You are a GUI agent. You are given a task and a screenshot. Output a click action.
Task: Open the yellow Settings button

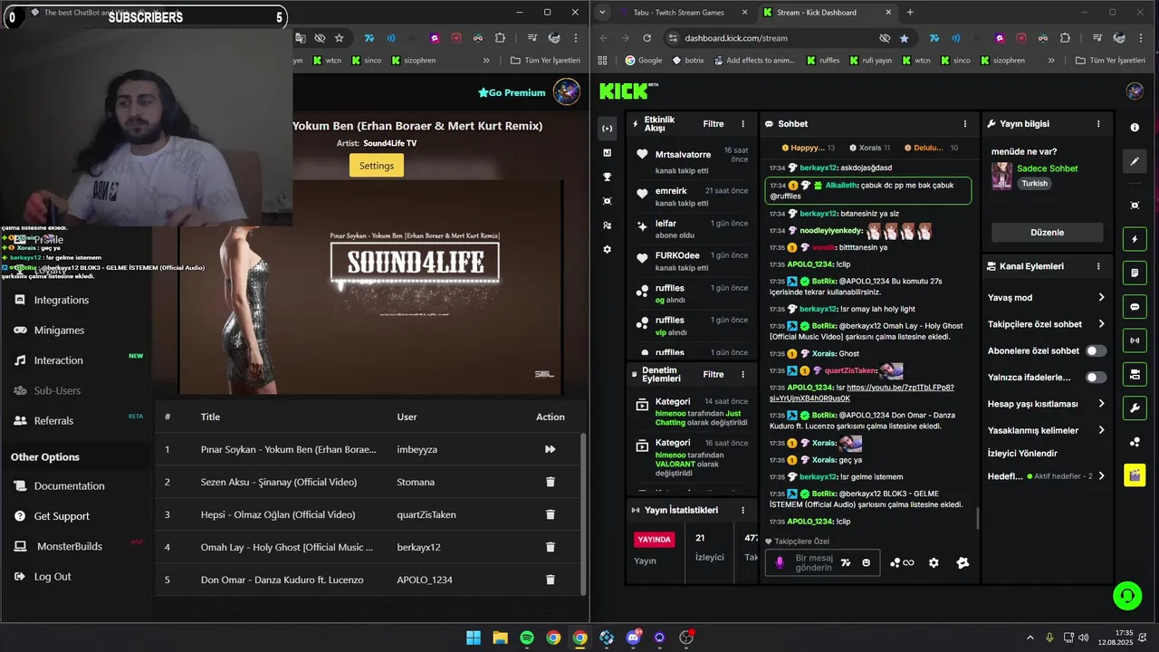[x=377, y=166]
